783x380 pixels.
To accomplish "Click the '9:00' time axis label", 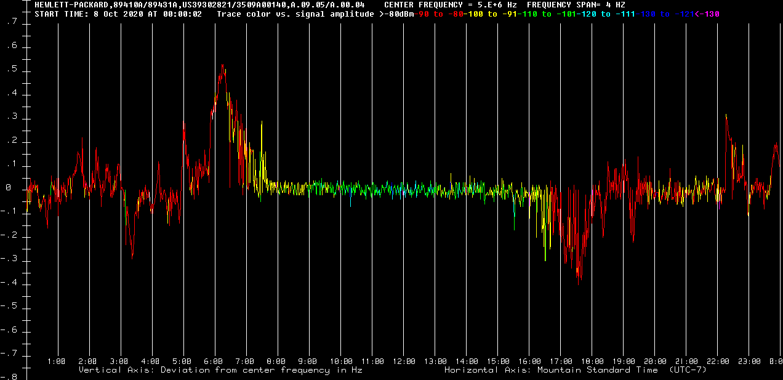I will point(308,362).
